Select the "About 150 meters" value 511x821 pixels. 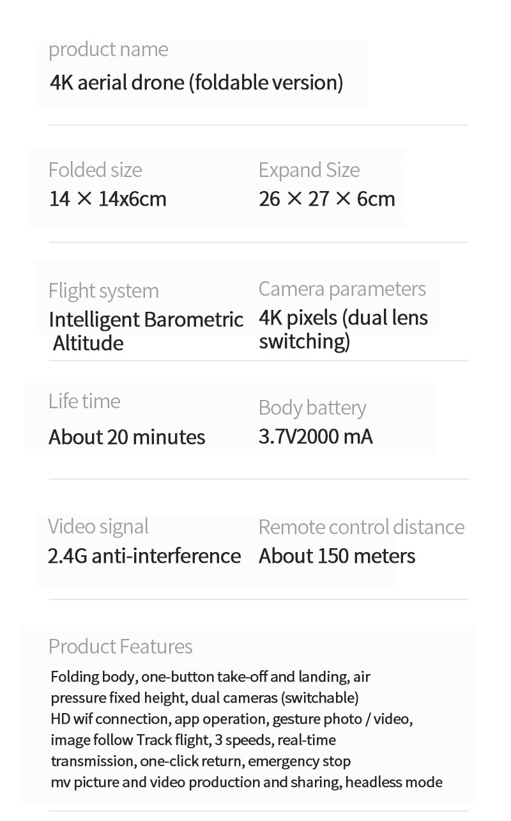point(337,556)
